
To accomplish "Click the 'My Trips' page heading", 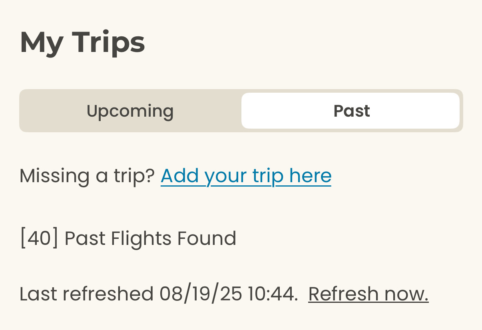I will (82, 42).
